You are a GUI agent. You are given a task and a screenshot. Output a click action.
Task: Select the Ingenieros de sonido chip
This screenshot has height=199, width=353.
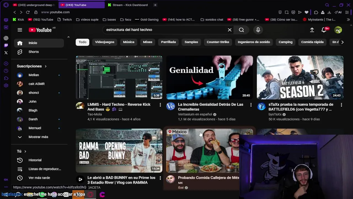(254, 42)
